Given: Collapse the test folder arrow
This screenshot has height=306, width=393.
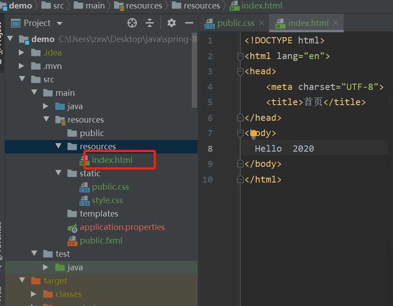Looking at the screenshot, I should click(x=35, y=253).
